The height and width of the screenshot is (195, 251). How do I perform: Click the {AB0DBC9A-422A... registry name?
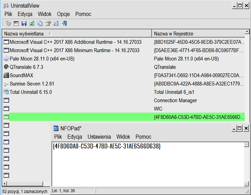point(199,83)
